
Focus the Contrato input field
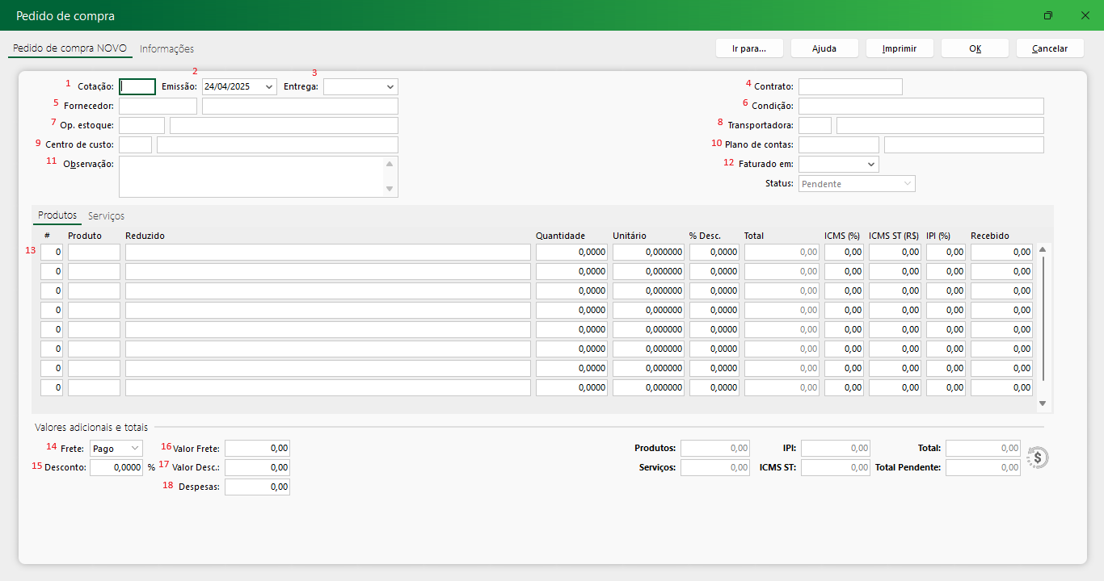(849, 86)
